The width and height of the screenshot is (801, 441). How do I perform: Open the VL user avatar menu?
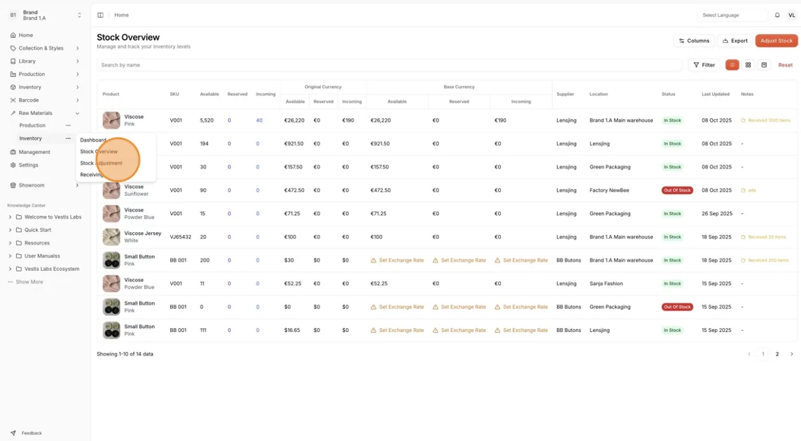point(791,15)
